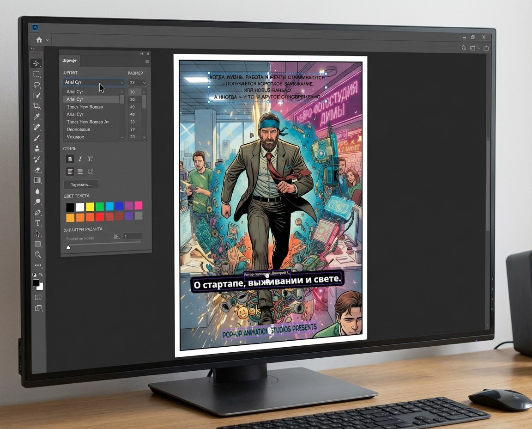Open the font family dropdown

click(94, 83)
